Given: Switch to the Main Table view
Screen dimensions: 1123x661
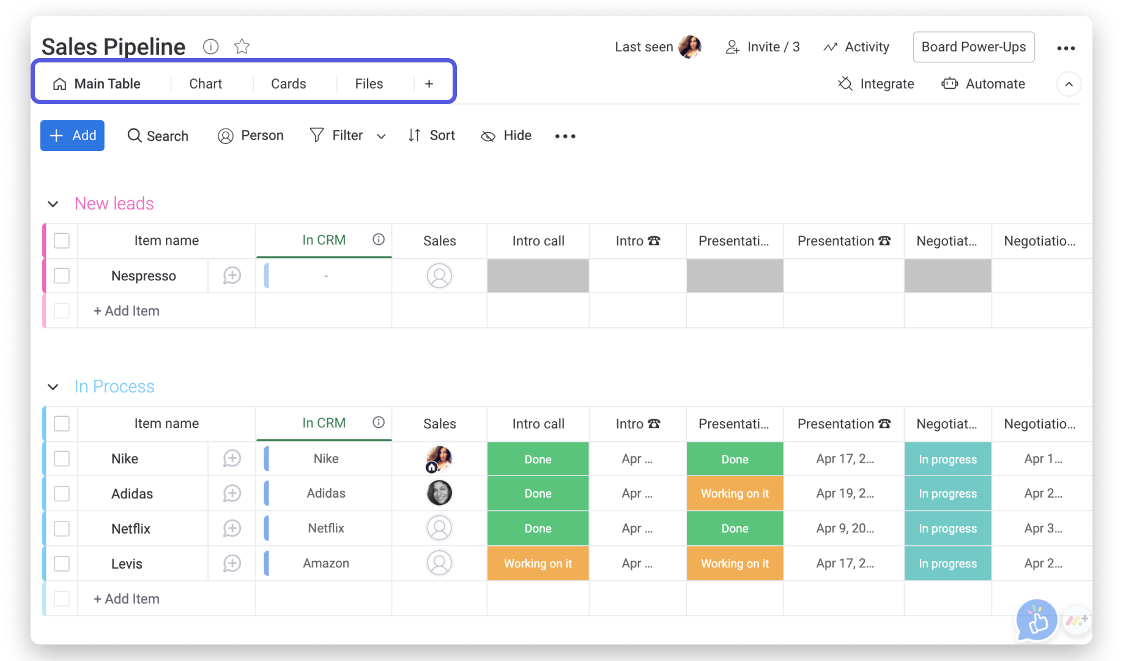Looking at the screenshot, I should pos(97,84).
